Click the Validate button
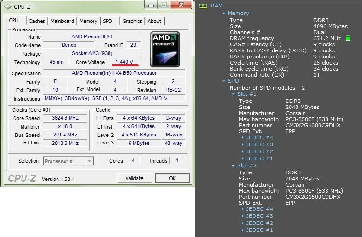362x237 pixels. pos(134,178)
